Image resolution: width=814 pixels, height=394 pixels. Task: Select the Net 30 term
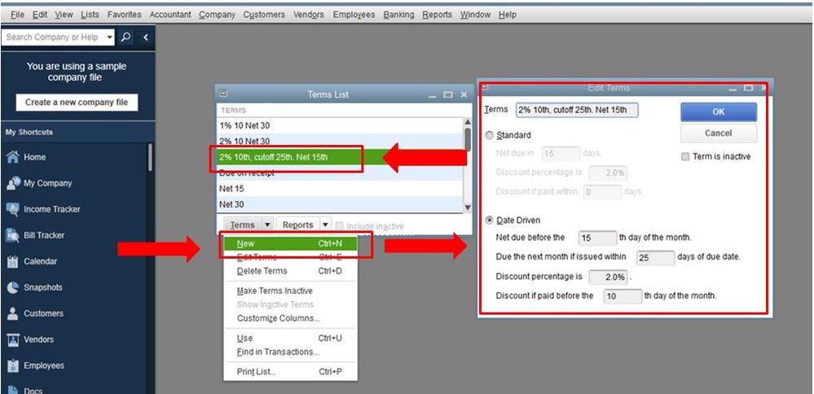(340, 204)
